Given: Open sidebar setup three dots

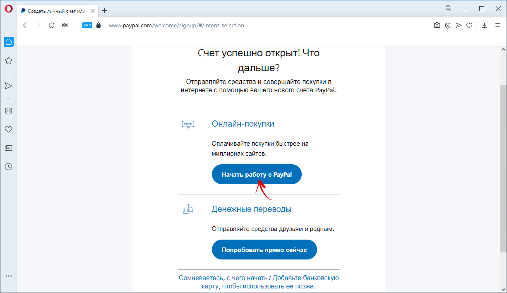Looking at the screenshot, I should click(8, 276).
